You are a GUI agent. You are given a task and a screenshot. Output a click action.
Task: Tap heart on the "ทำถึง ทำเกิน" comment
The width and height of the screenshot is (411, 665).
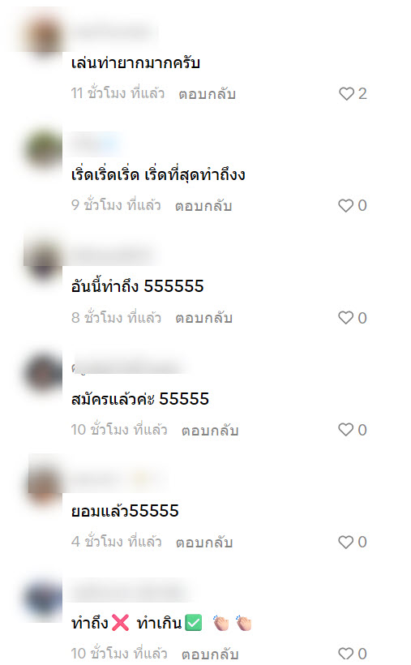click(x=346, y=654)
